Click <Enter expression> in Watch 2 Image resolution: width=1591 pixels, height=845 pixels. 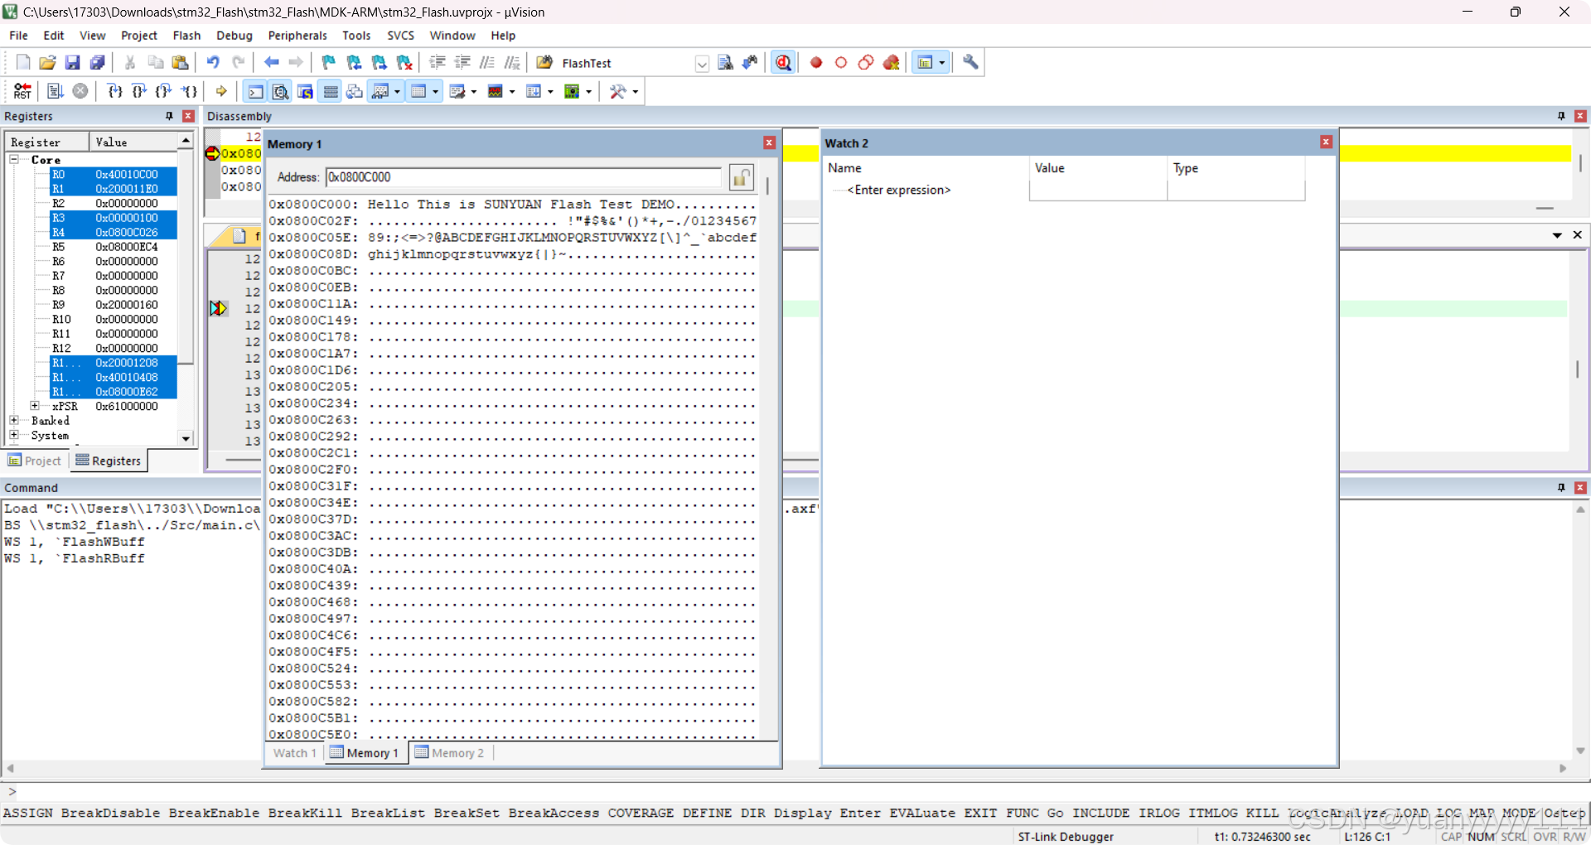898,190
